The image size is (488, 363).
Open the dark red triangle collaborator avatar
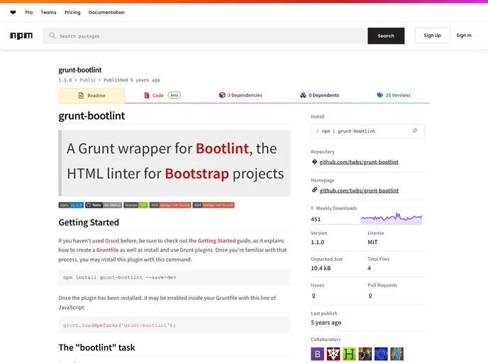pos(333,354)
